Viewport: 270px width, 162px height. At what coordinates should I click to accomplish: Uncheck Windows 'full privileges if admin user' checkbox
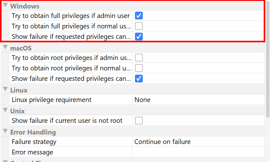[139, 16]
